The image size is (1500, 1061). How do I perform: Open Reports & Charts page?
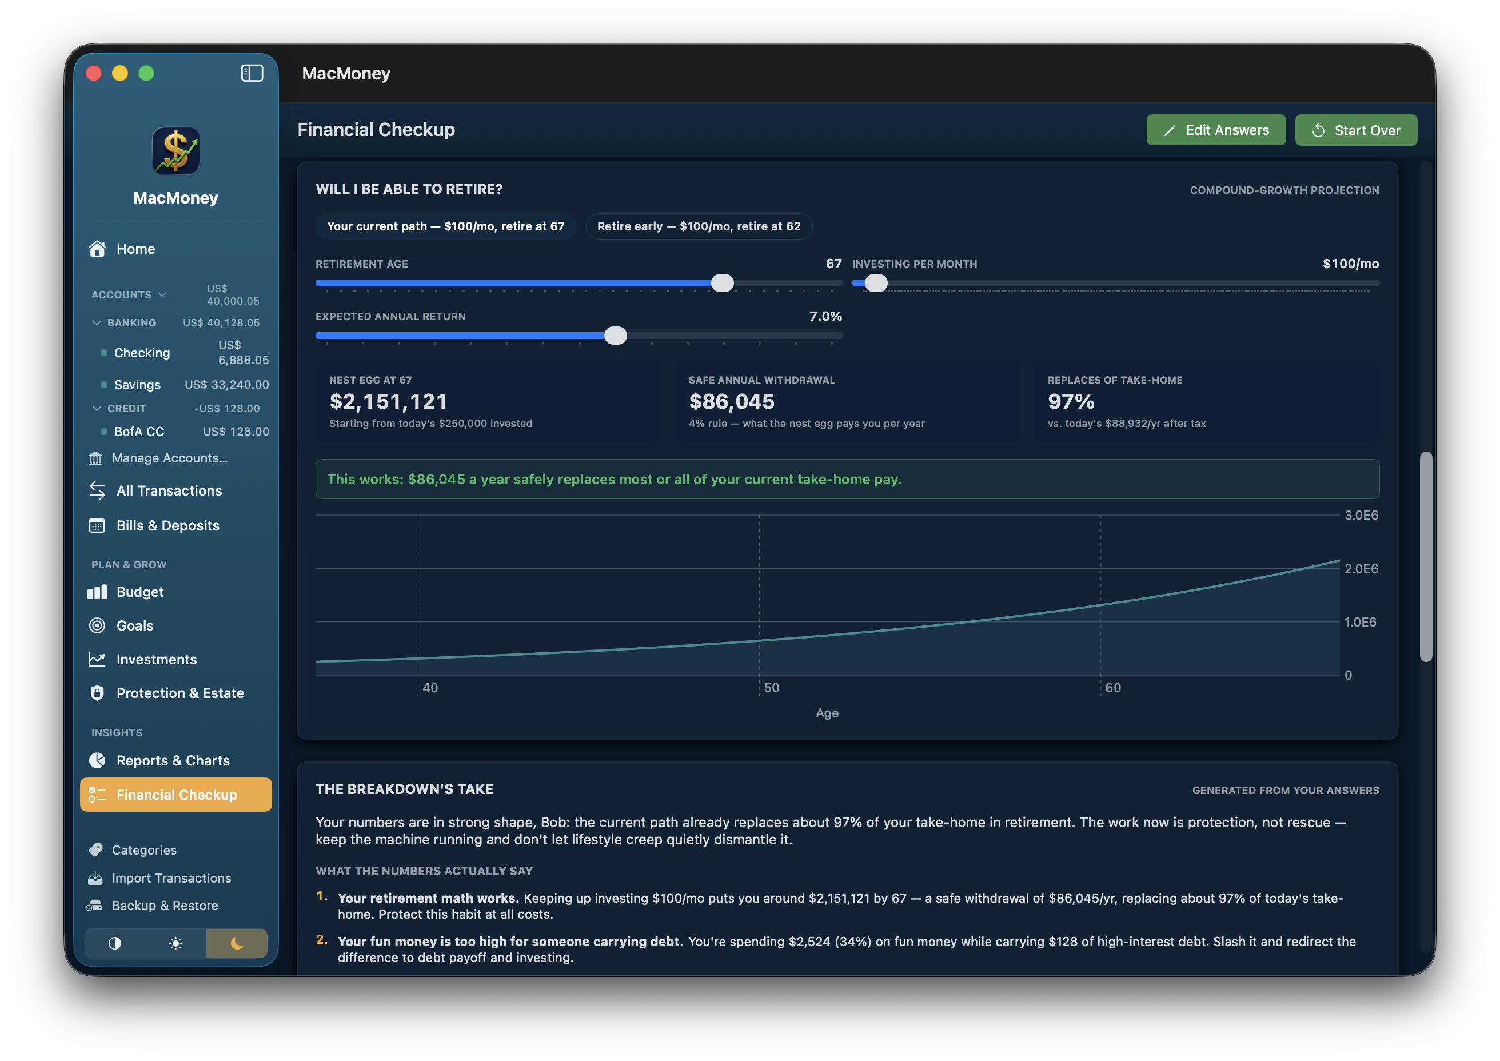175,760
